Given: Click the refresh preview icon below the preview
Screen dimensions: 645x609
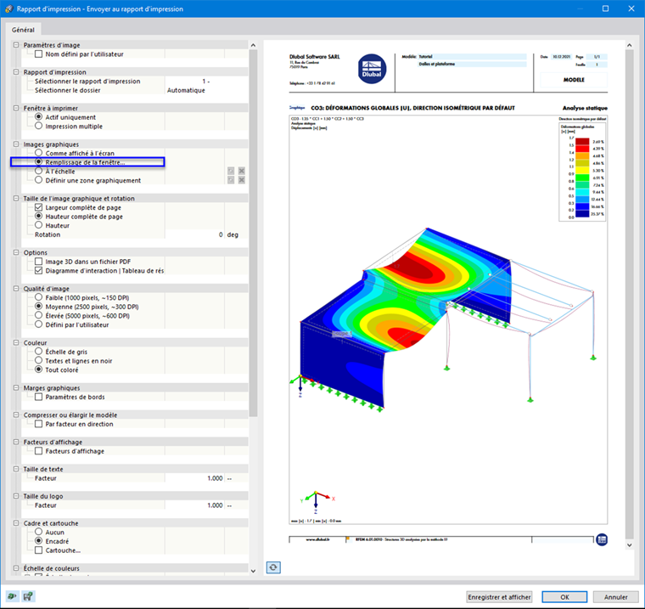Looking at the screenshot, I should coord(273,567).
